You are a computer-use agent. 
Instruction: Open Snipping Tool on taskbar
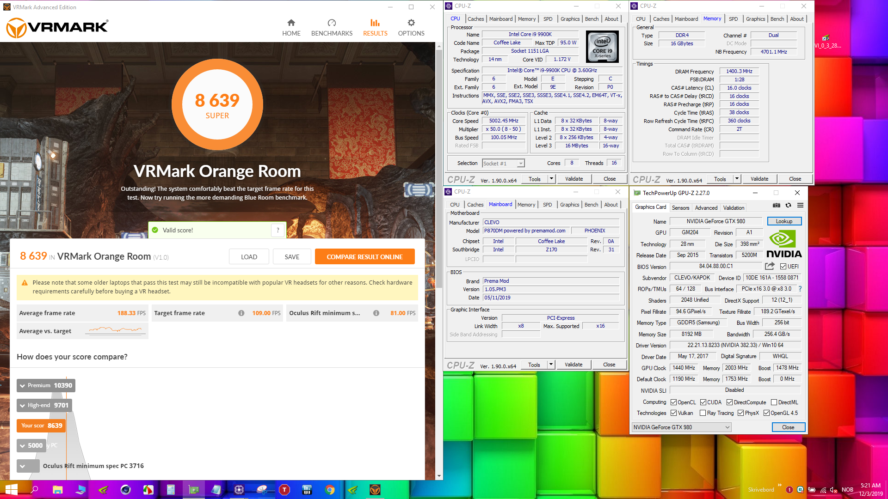[262, 490]
